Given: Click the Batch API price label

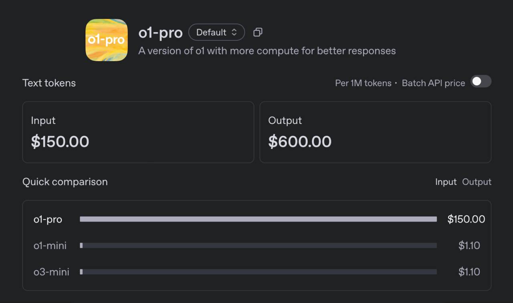Looking at the screenshot, I should (x=433, y=83).
